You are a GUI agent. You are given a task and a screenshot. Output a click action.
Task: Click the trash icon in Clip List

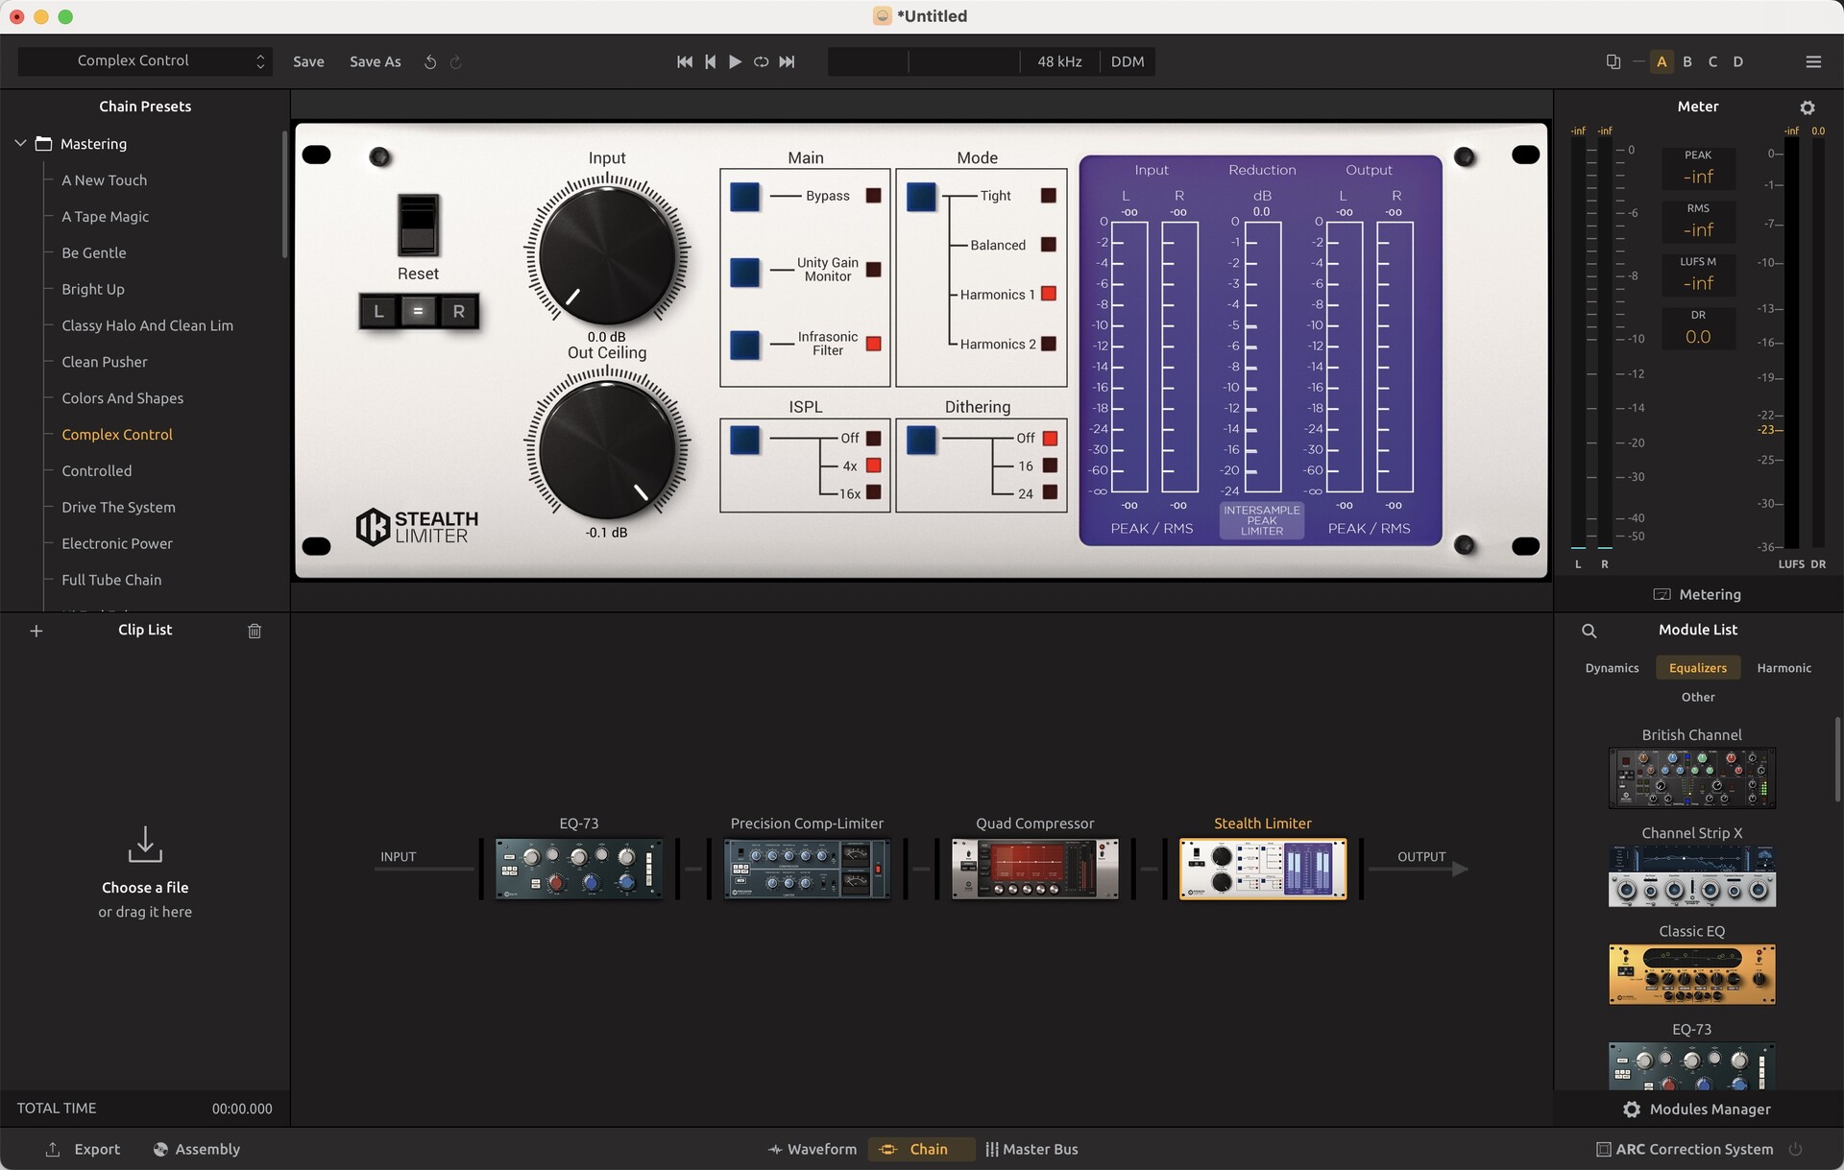(255, 632)
